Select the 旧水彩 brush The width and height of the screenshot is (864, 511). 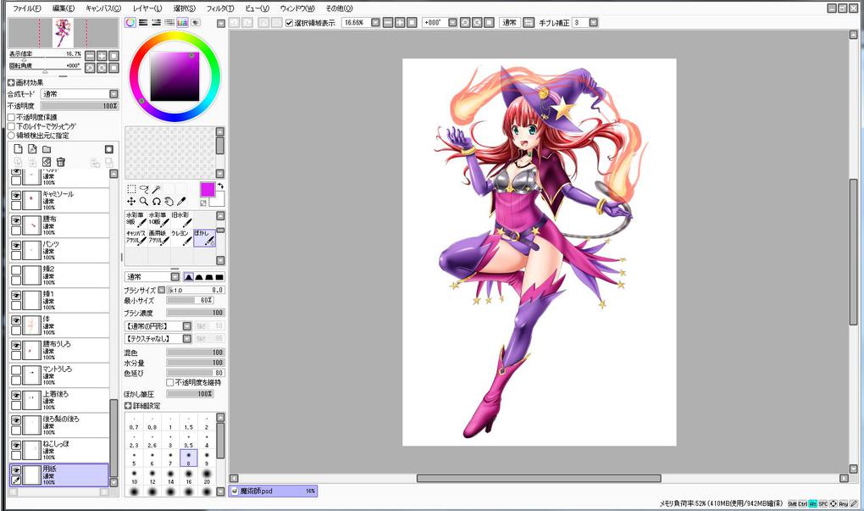point(181,219)
